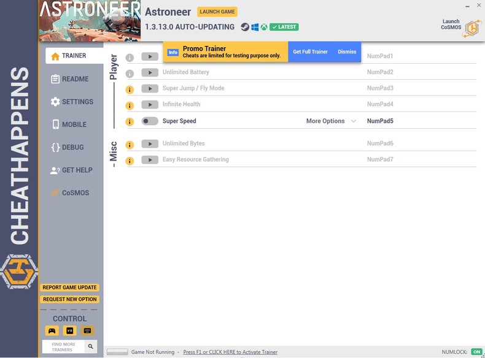The image size is (485, 358).
Task: Click the info icon beside Infinite Health
Action: [x=130, y=105]
